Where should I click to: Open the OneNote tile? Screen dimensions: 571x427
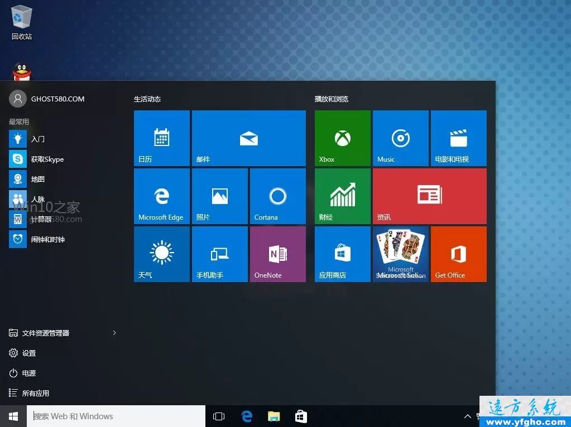[x=277, y=254]
